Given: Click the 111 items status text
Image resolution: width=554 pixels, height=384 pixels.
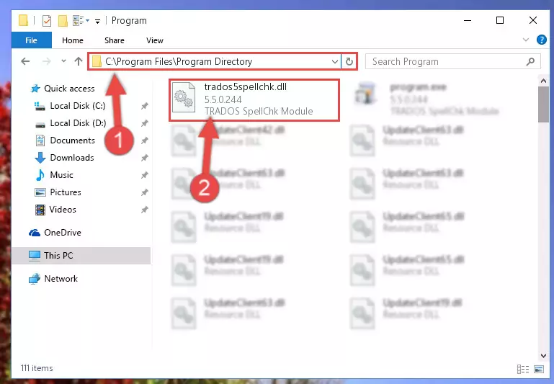Looking at the screenshot, I should (37, 368).
